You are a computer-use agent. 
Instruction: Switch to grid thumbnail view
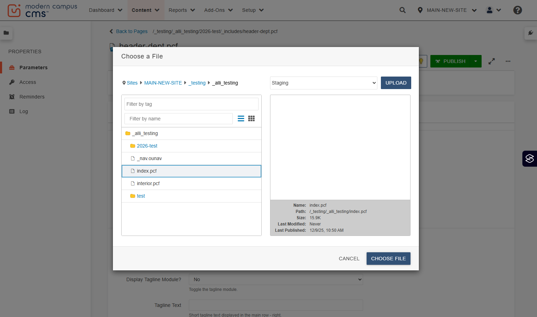pos(251,119)
